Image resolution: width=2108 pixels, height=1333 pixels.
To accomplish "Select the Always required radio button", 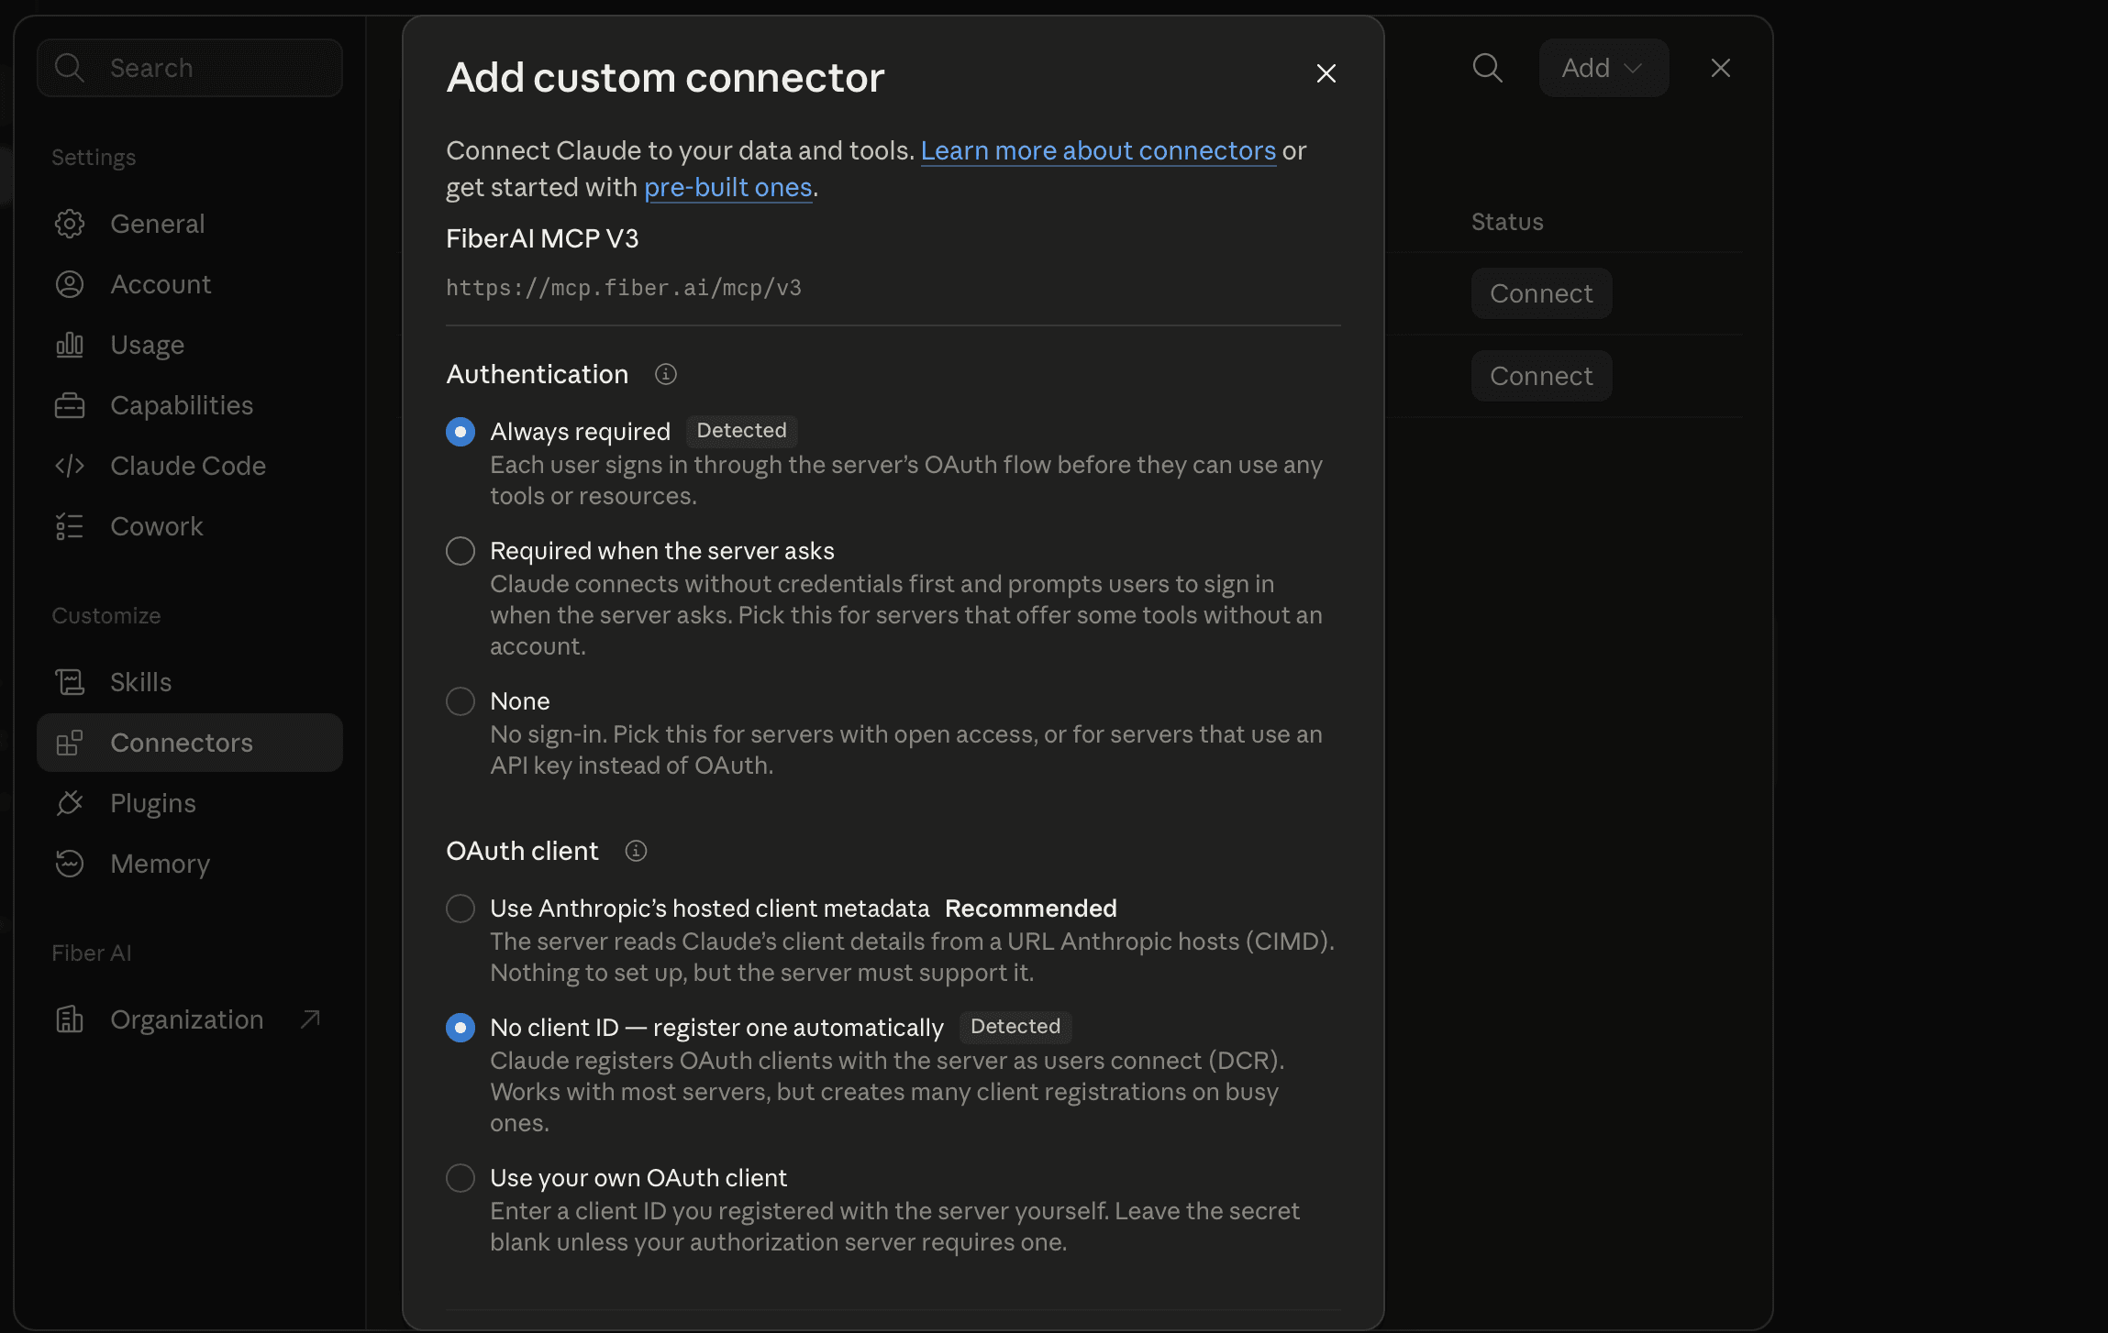I will pos(460,432).
